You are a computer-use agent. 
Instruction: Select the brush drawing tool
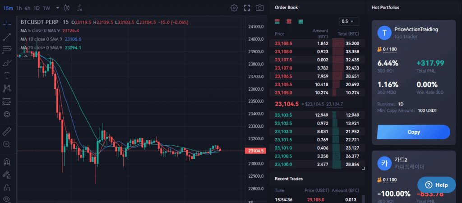pyautogui.click(x=7, y=63)
